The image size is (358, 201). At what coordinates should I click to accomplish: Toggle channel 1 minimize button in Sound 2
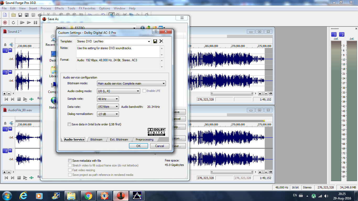[x=10, y=50]
